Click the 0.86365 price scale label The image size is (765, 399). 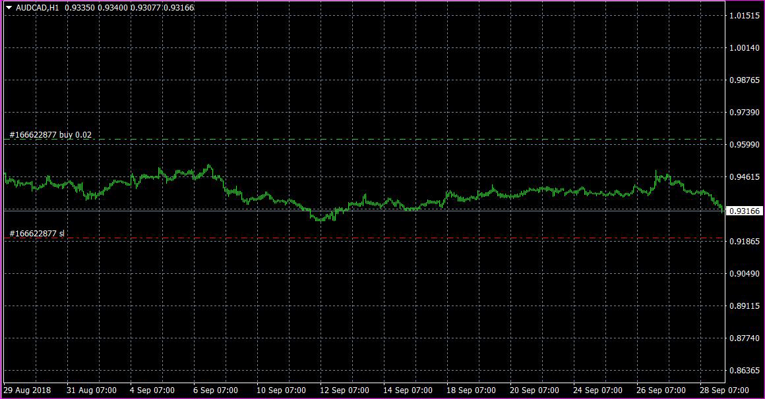pyautogui.click(x=745, y=371)
